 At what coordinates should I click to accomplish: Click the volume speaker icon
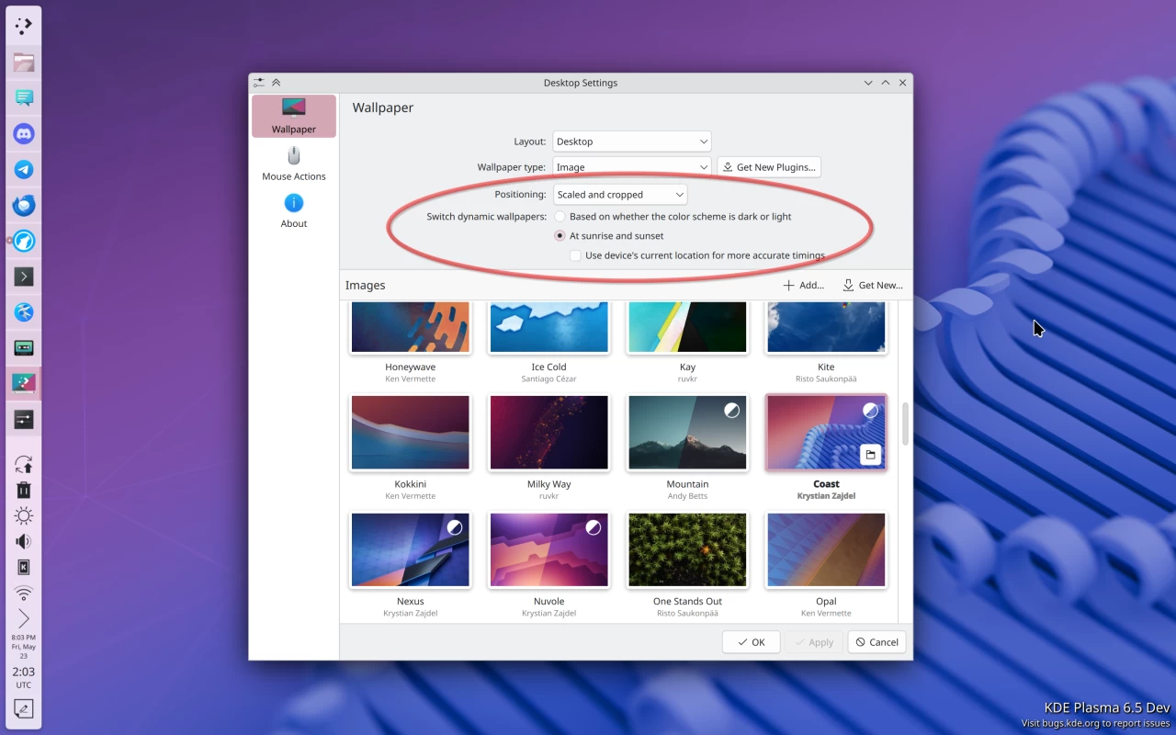(x=23, y=541)
